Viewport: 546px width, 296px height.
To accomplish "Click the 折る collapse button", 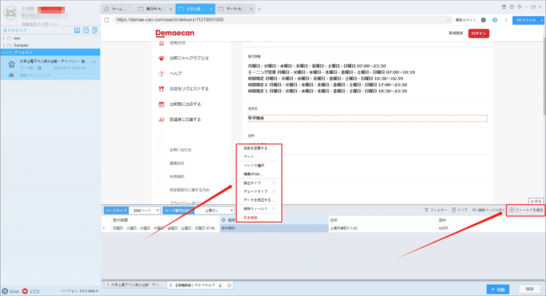I will tap(536, 202).
